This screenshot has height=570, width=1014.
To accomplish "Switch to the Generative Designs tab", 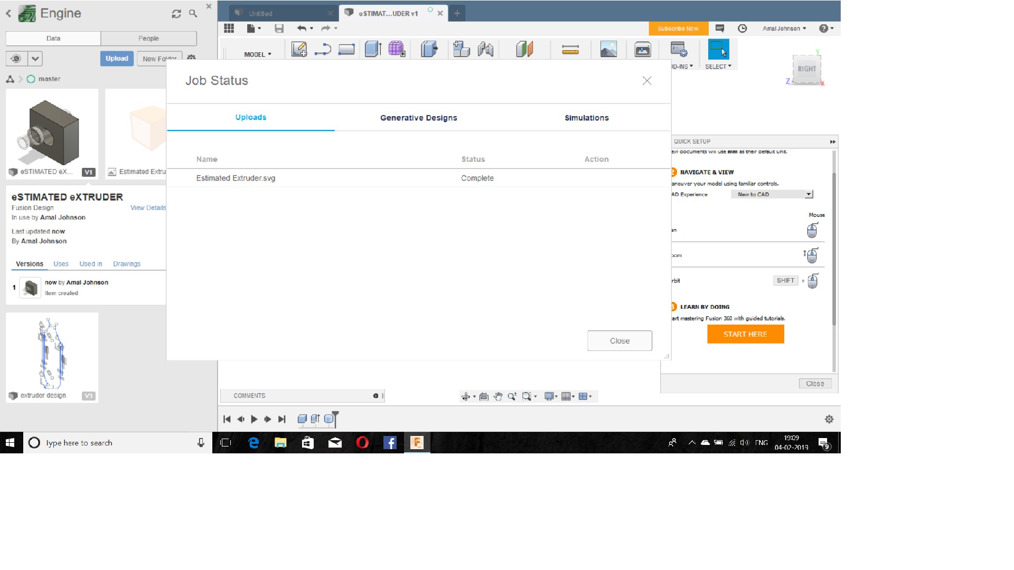I will pos(418,118).
